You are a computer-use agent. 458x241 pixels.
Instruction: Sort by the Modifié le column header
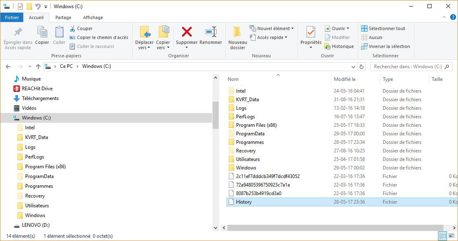(x=345, y=79)
